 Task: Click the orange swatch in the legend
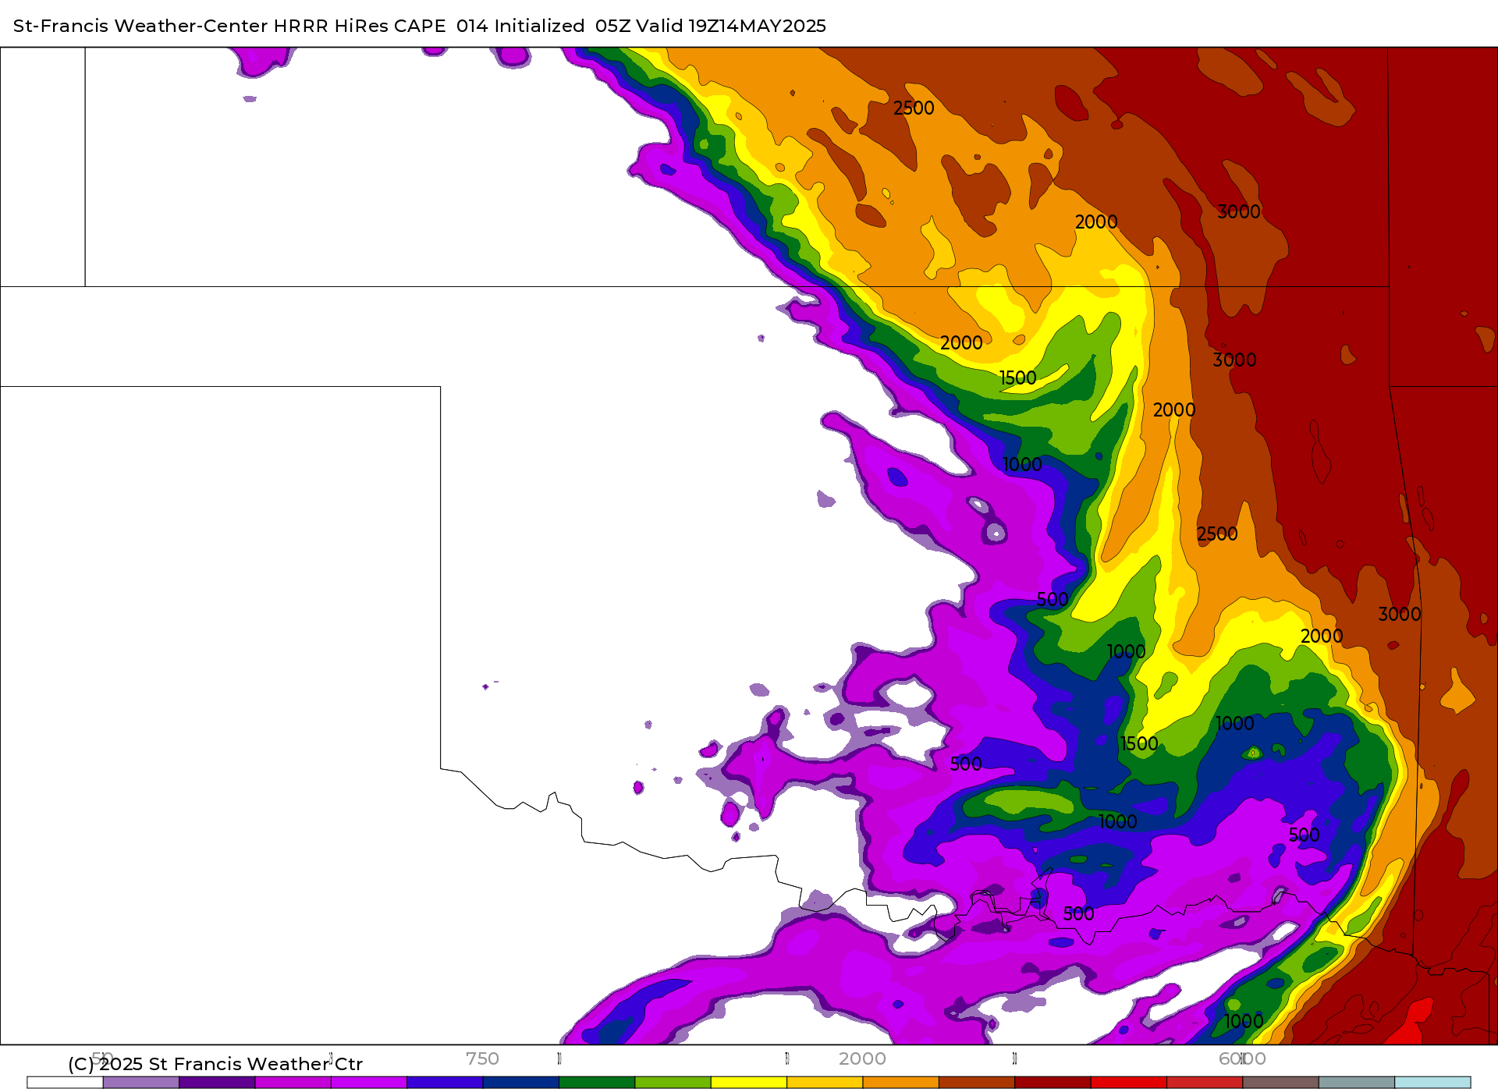click(x=900, y=1082)
